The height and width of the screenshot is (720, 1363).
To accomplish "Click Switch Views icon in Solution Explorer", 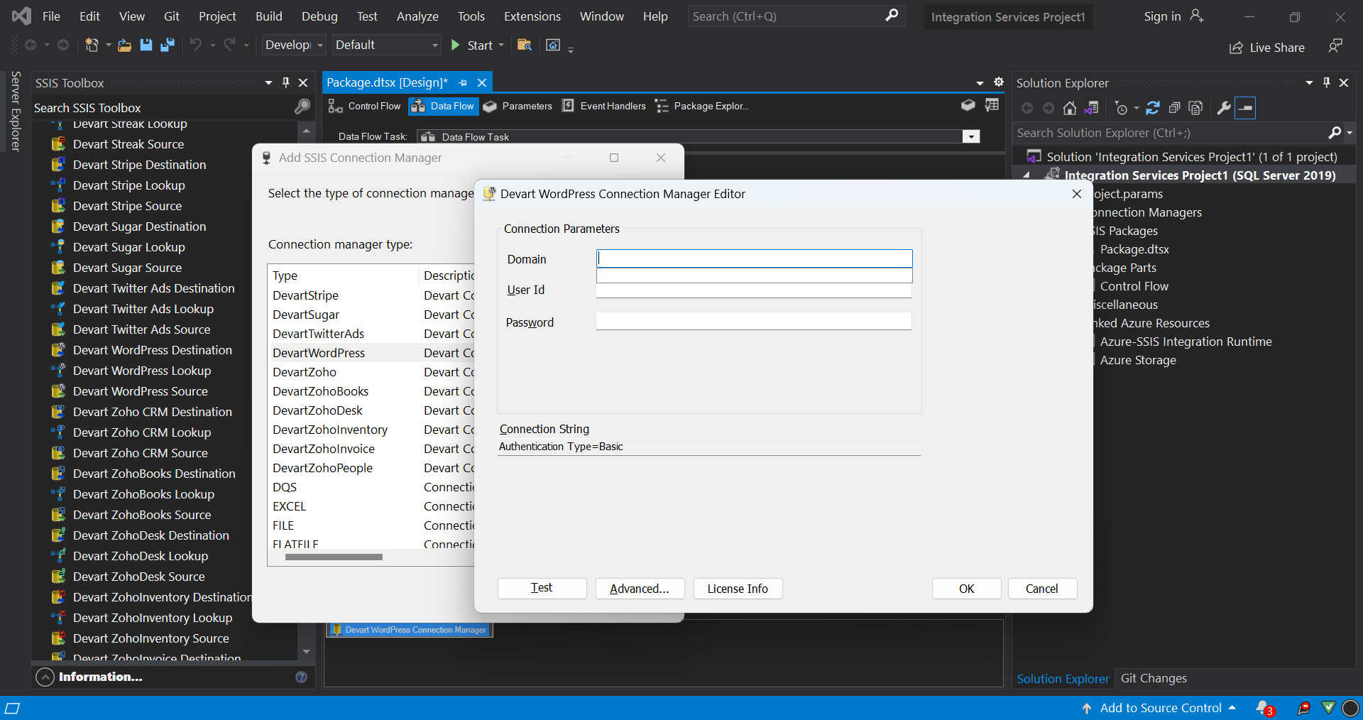I will coord(1091,108).
